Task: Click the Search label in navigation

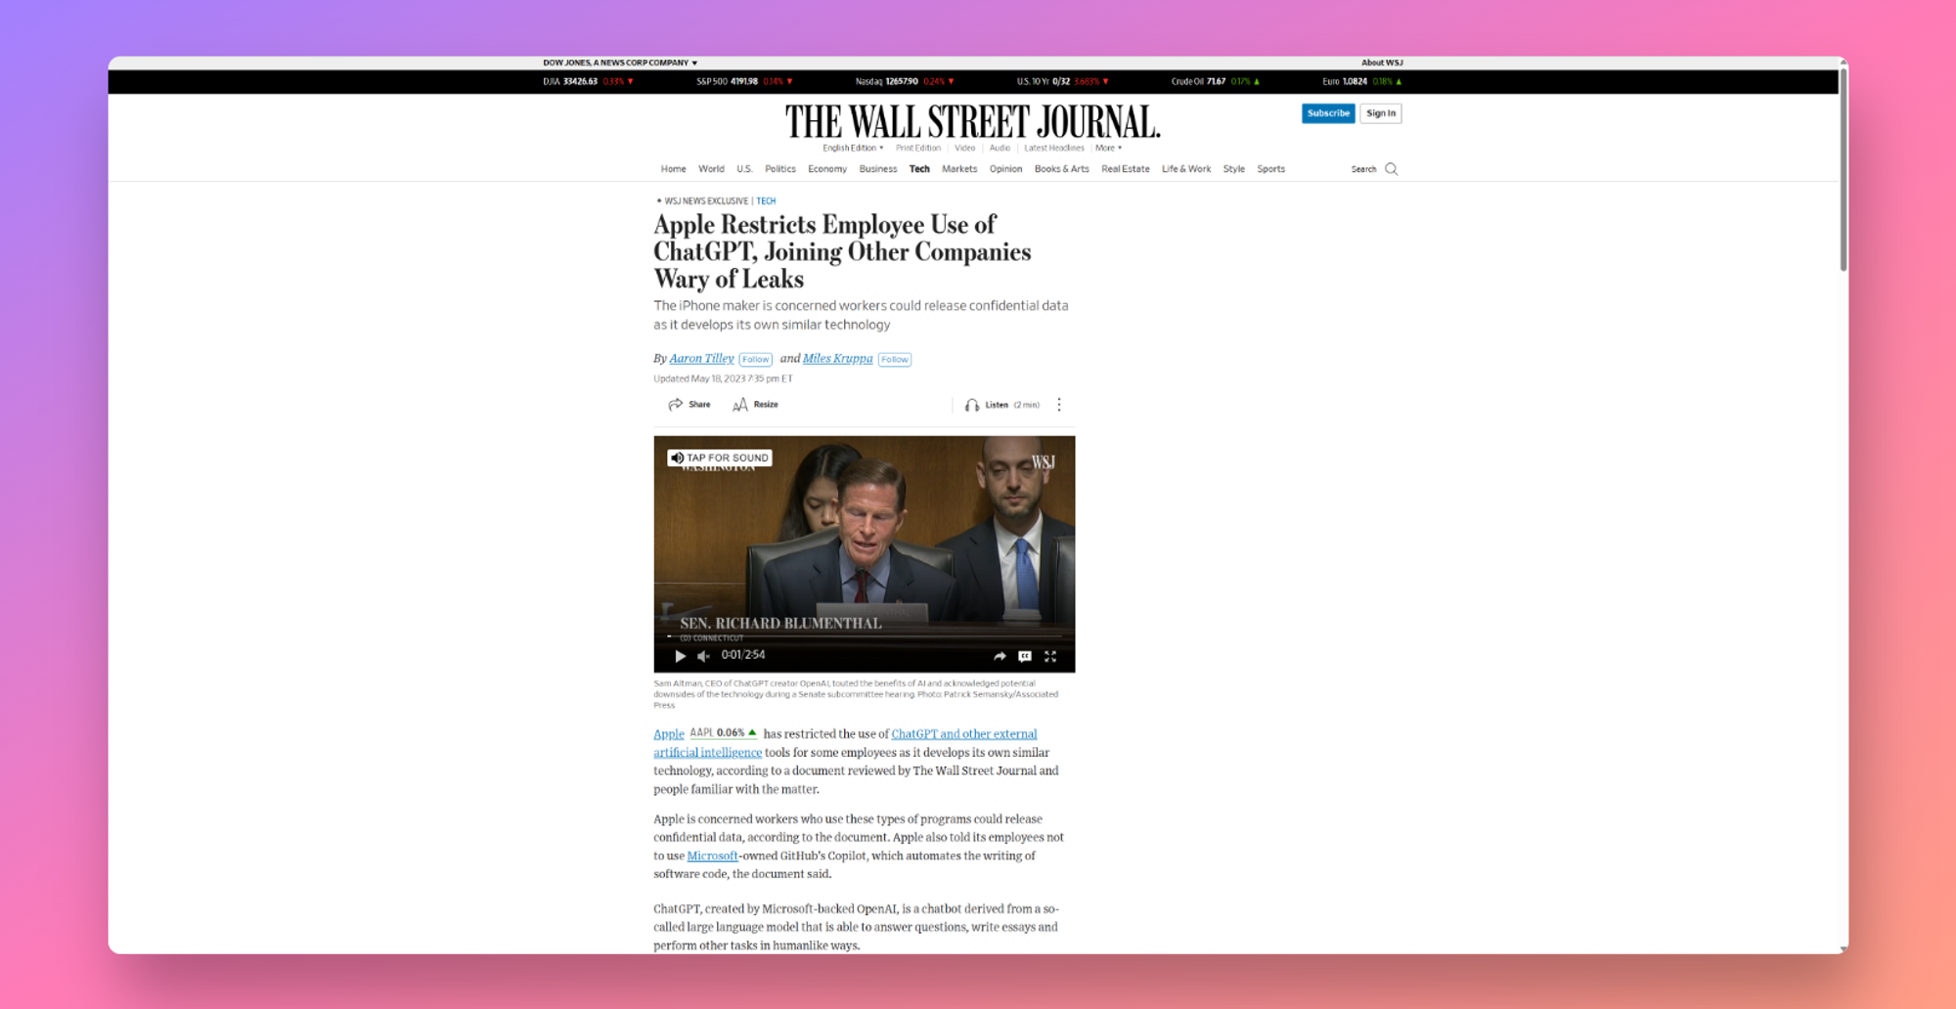Action: pyautogui.click(x=1363, y=169)
